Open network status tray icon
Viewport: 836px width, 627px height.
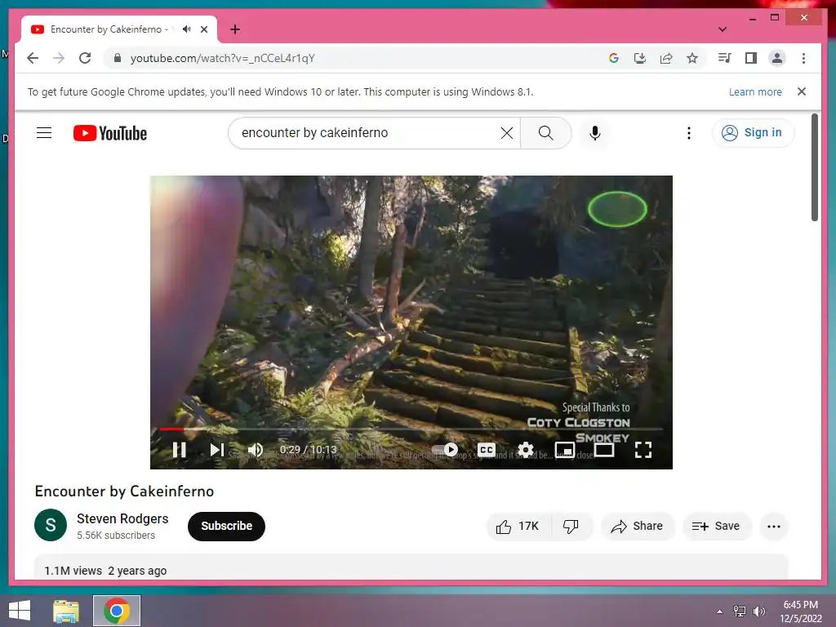coord(740,611)
